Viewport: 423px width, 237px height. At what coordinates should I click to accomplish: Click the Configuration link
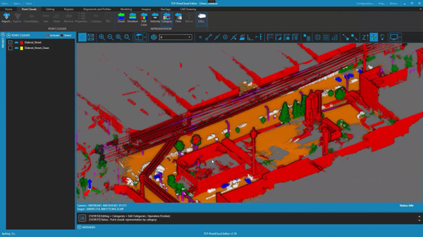365,3
